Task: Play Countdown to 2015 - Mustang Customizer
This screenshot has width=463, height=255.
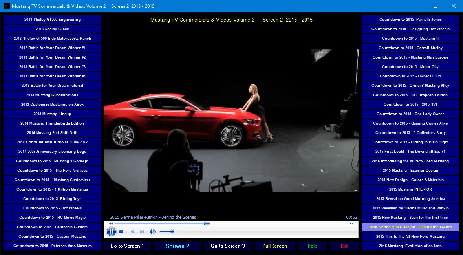Action: coord(52,180)
